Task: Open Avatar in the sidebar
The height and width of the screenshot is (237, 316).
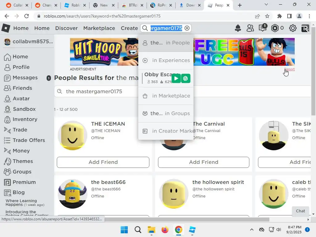Action: [17, 98]
